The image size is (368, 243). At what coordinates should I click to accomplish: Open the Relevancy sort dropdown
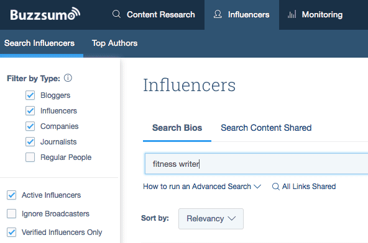click(211, 219)
